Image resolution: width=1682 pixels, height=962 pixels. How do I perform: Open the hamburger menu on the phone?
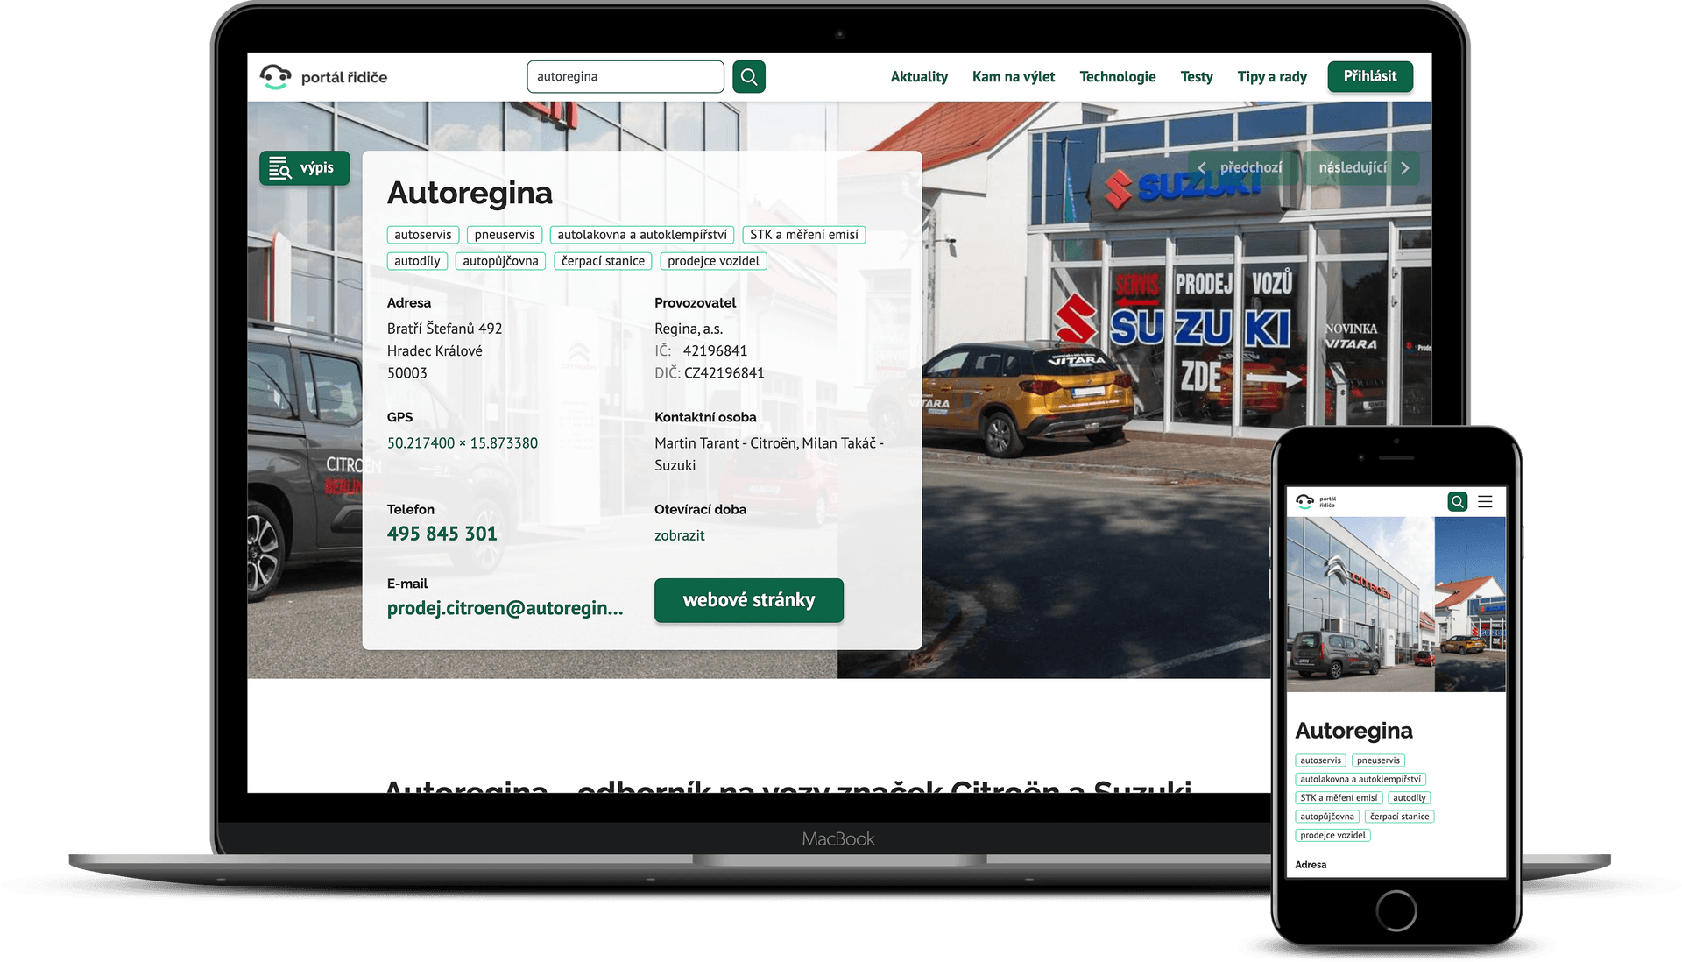1485,501
